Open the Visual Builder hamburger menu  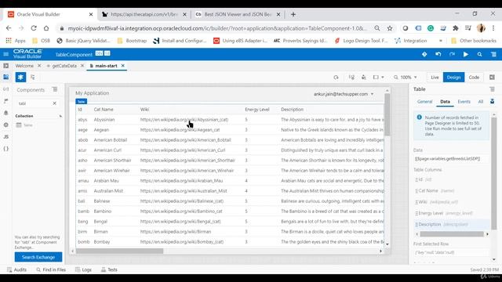[x=5, y=54]
